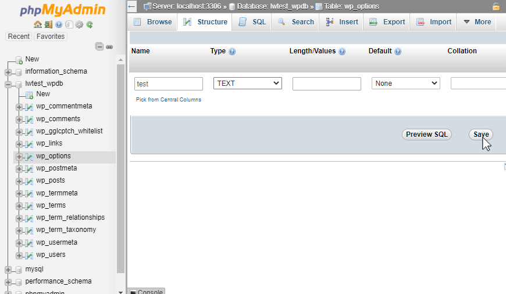Open help icon next to Type header
This screenshot has width=506, height=294.
[232, 52]
